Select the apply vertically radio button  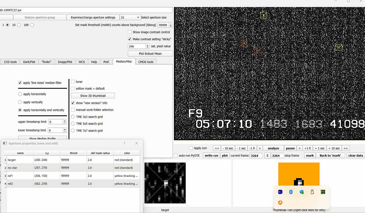20,102
